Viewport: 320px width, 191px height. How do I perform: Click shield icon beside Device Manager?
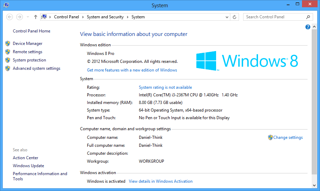[8, 44]
